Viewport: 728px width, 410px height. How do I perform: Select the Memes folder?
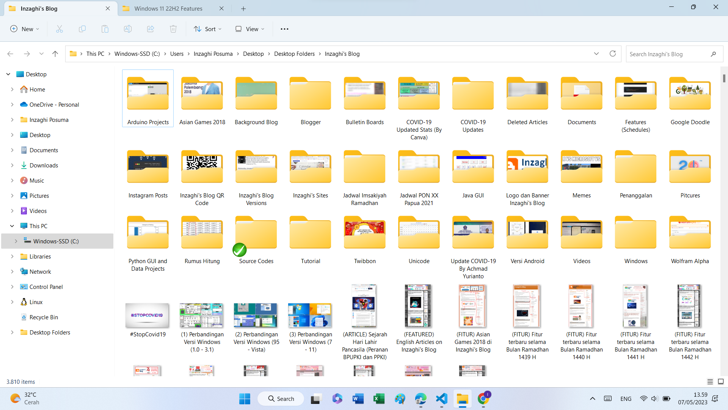[x=582, y=175]
